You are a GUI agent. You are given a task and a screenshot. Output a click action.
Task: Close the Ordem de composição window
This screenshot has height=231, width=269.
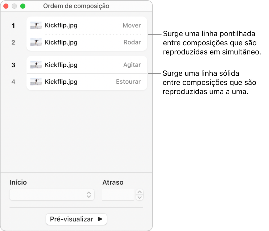[6, 6]
